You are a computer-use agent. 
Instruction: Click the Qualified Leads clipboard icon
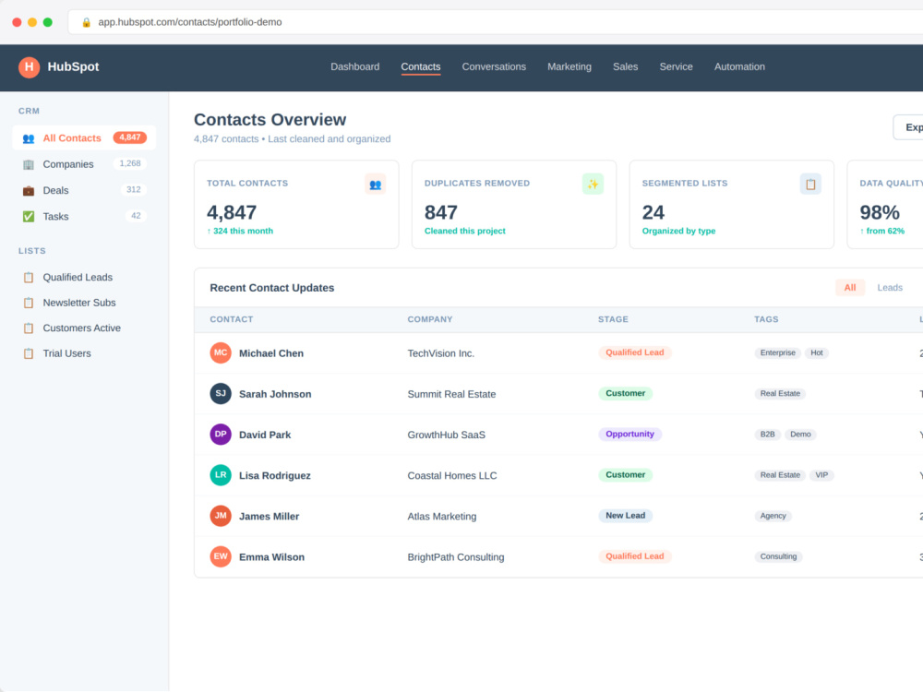29,277
